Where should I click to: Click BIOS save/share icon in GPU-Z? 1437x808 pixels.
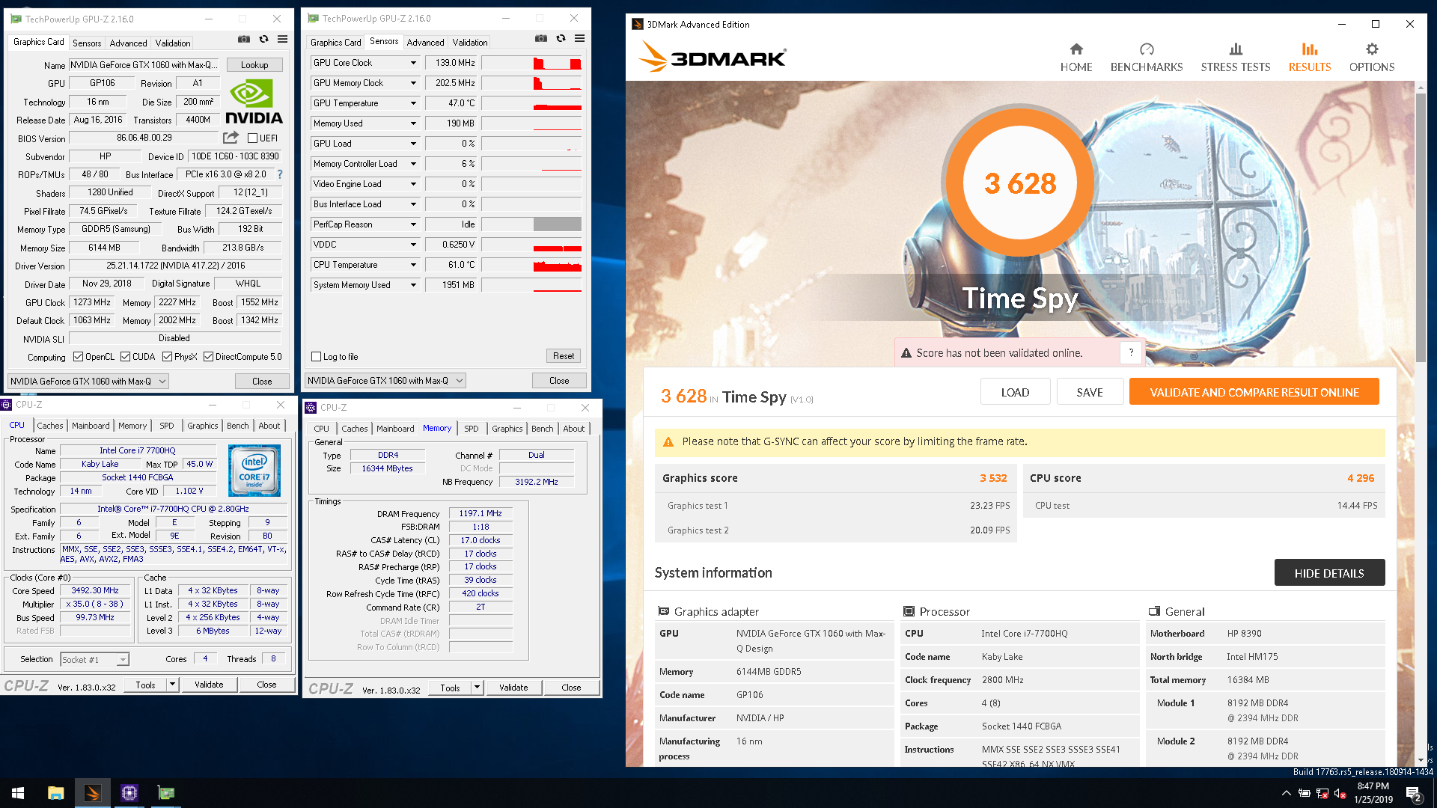click(231, 138)
